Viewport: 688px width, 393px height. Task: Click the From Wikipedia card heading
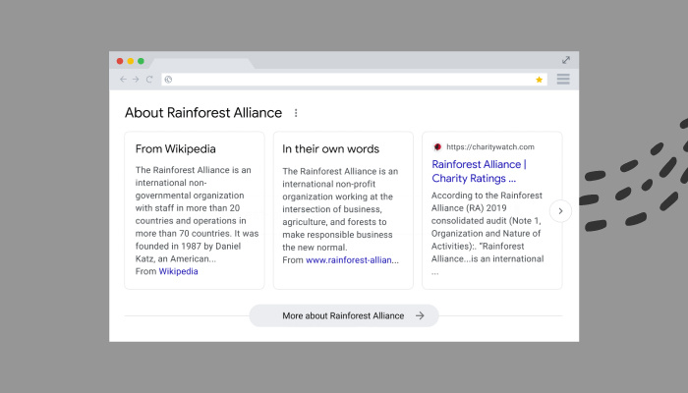pos(176,149)
